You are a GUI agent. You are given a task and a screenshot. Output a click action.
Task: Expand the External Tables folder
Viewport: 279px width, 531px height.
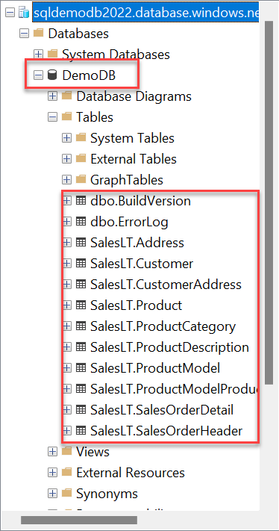67,159
